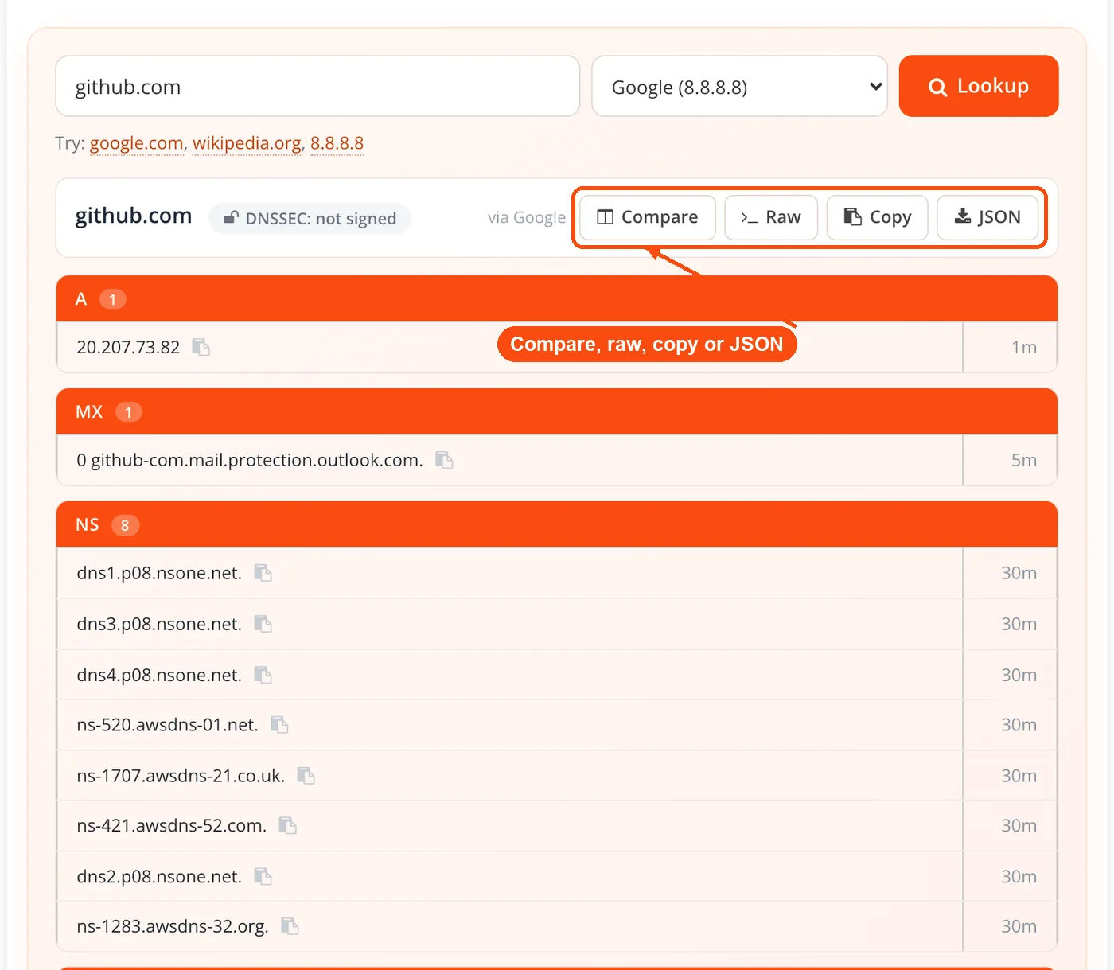Screen dimensions: 1114x970
Task: Try the 8.8.8.8 example link
Action: 337,143
